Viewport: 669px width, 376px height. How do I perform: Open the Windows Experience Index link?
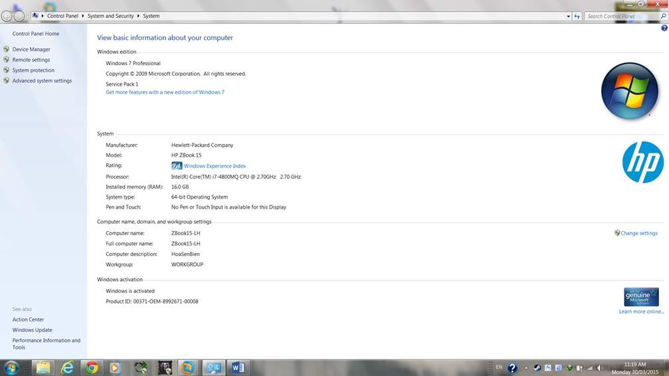[x=215, y=166]
